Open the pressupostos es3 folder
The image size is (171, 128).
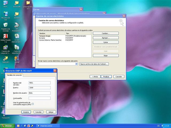pos(28,5)
